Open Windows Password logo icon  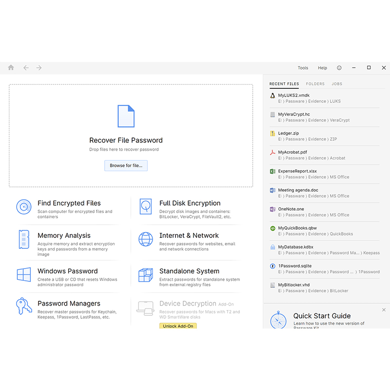tap(24, 274)
